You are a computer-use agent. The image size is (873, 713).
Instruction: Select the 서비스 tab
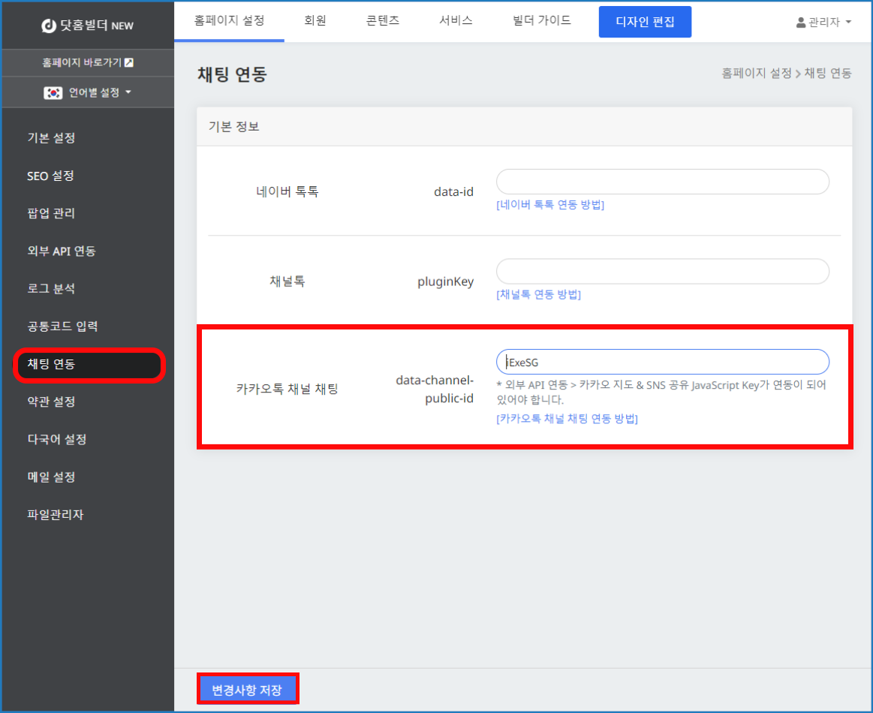click(456, 21)
